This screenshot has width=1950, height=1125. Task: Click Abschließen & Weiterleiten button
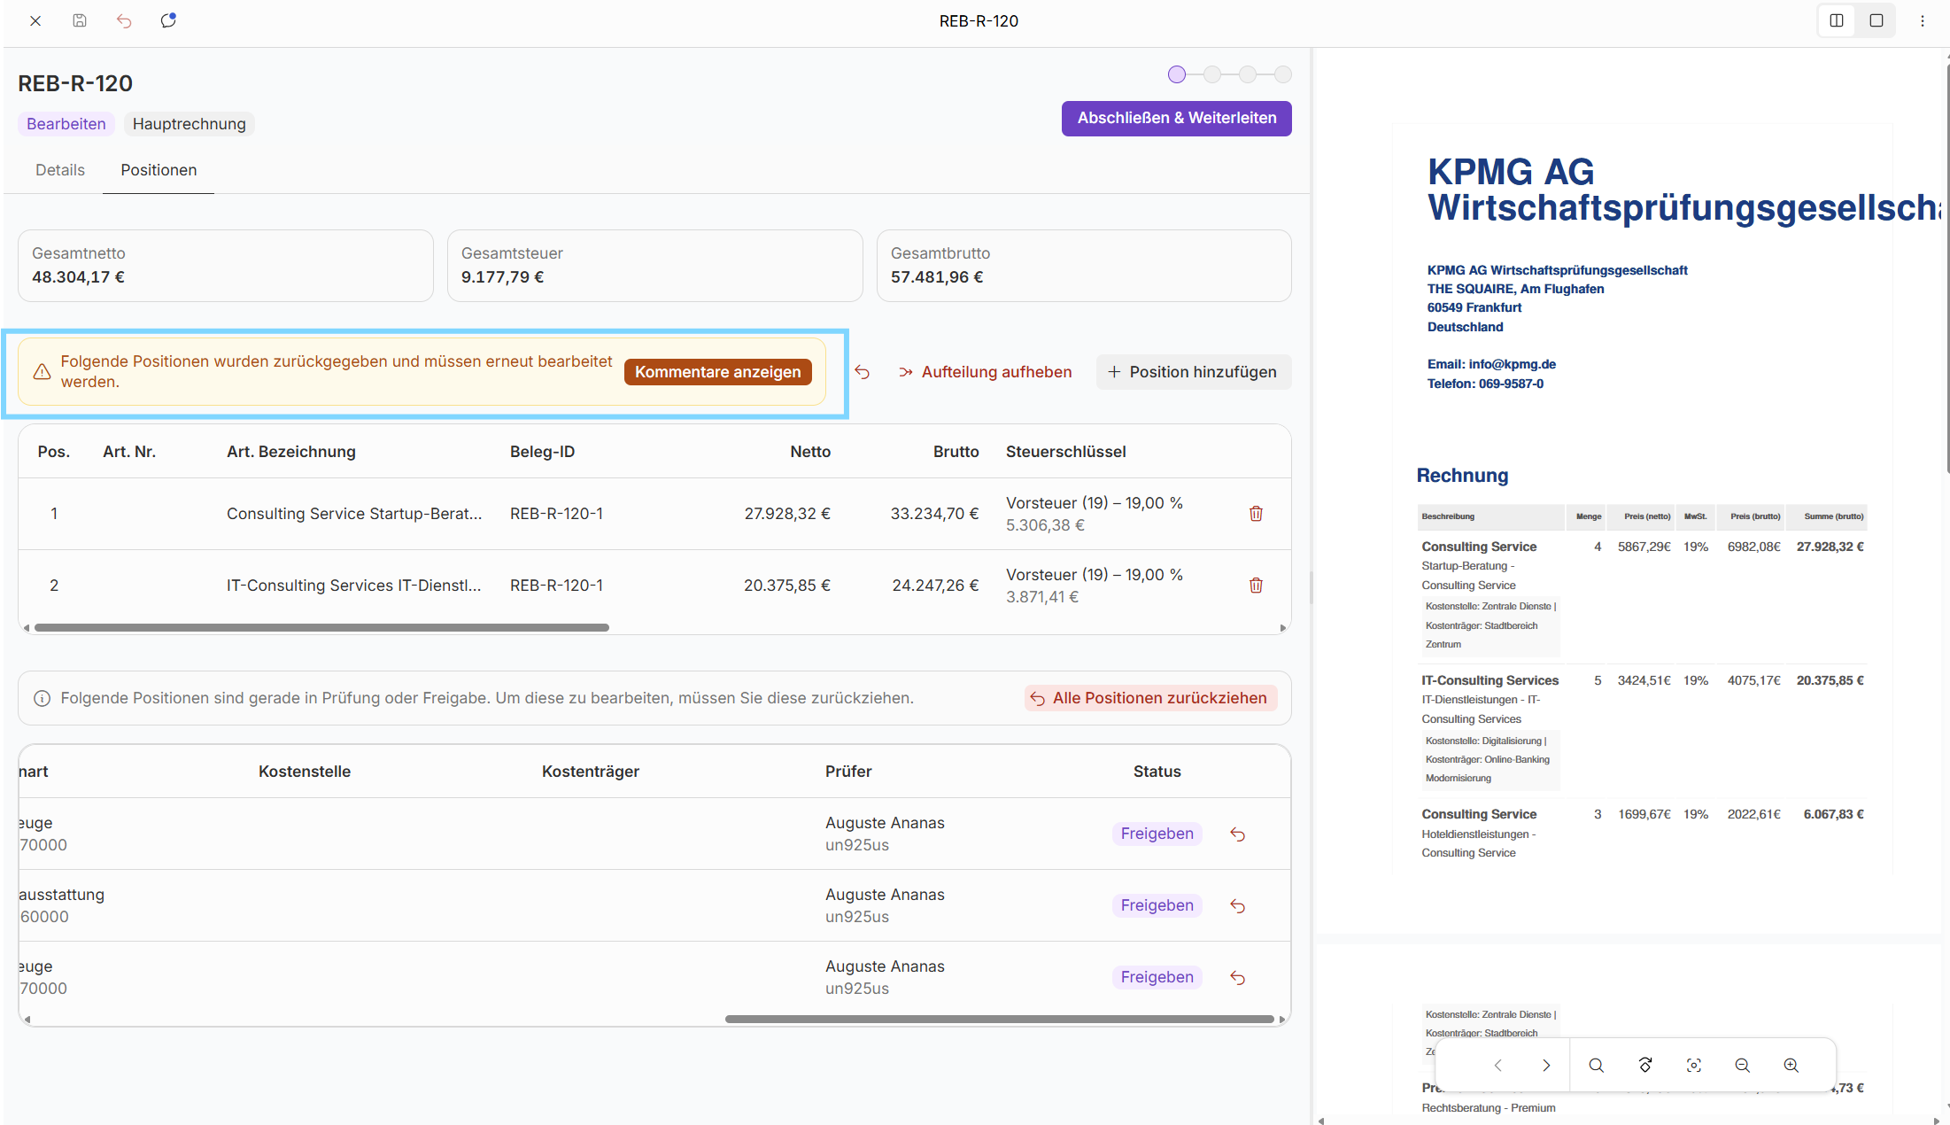click(x=1176, y=118)
